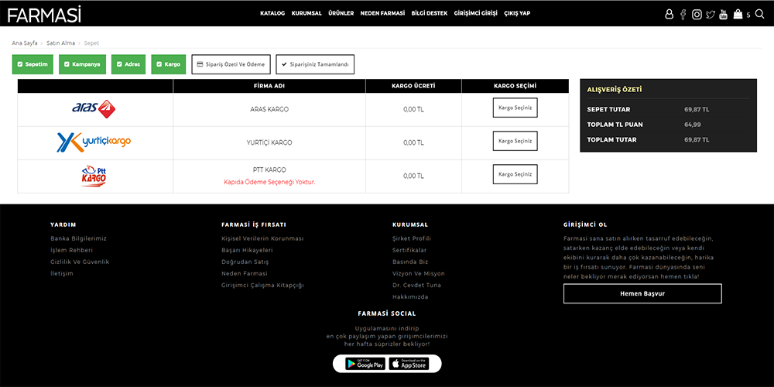Open İşlem Rehberi footer link

click(x=71, y=250)
